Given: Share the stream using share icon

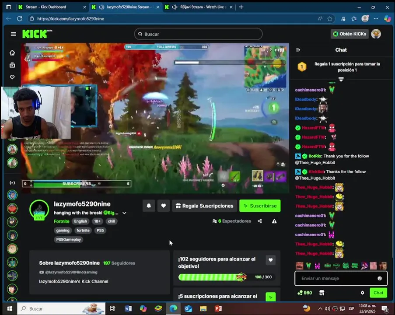Looking at the screenshot, I should 260,221.
